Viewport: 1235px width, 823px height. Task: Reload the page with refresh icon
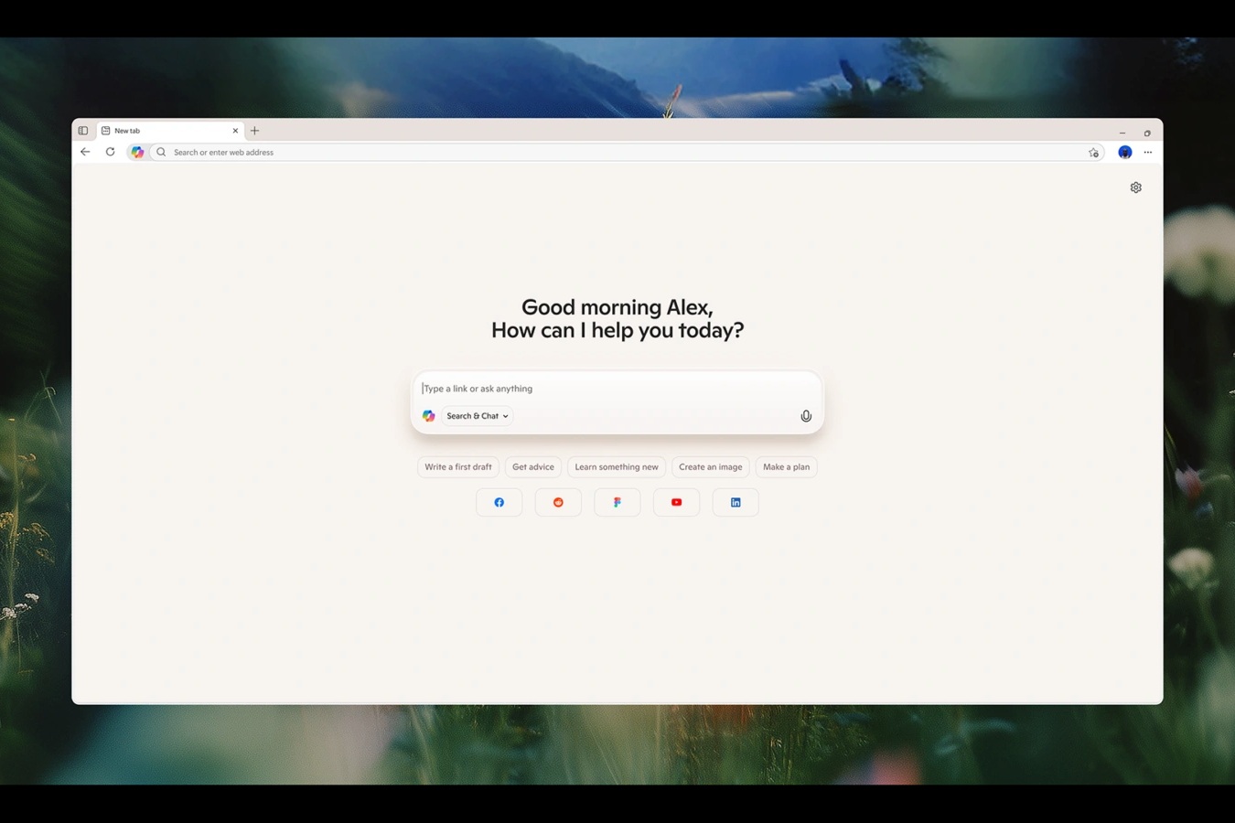pos(110,152)
